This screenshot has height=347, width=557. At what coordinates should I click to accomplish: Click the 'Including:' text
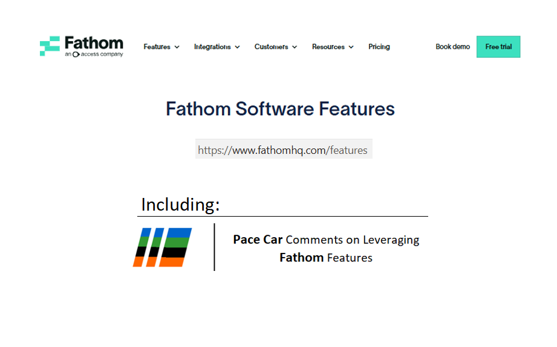(180, 205)
